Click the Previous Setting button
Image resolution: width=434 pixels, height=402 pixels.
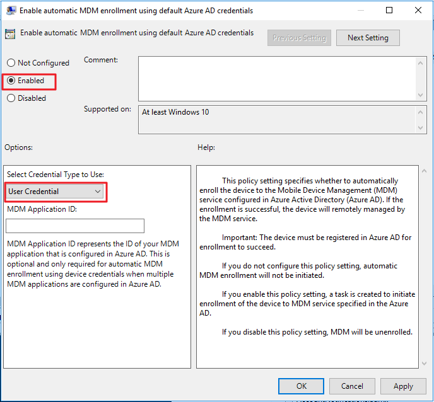pos(299,38)
